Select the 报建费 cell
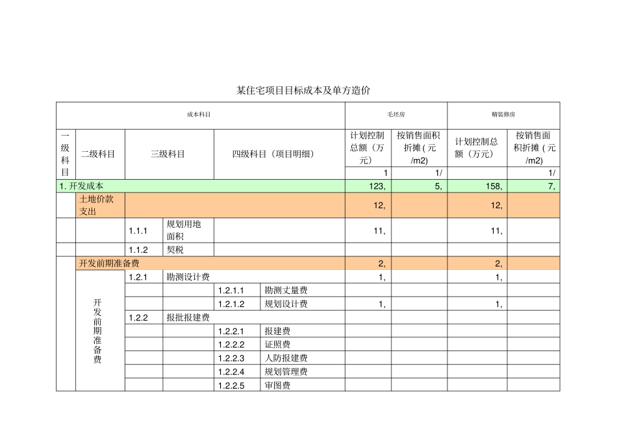The width and height of the screenshot is (617, 436). tap(302, 331)
